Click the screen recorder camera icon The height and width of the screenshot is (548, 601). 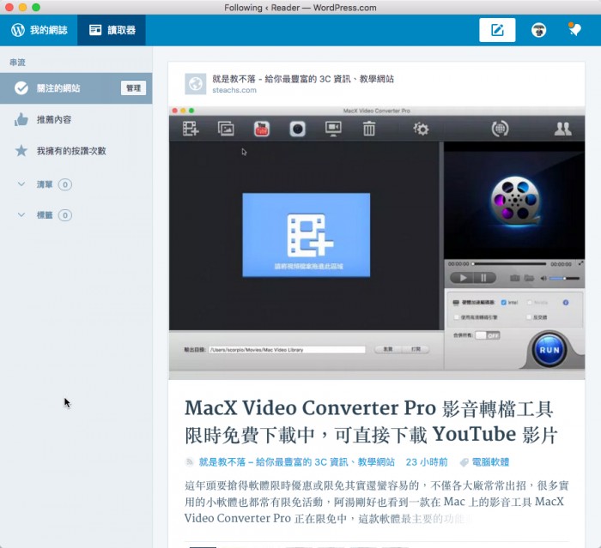point(297,129)
